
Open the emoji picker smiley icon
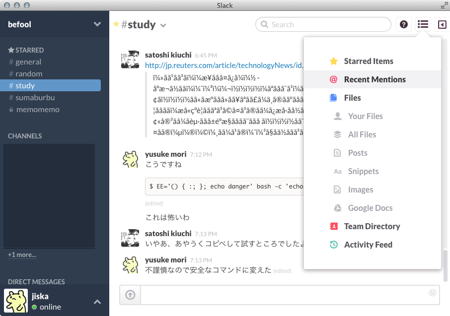tap(433, 293)
